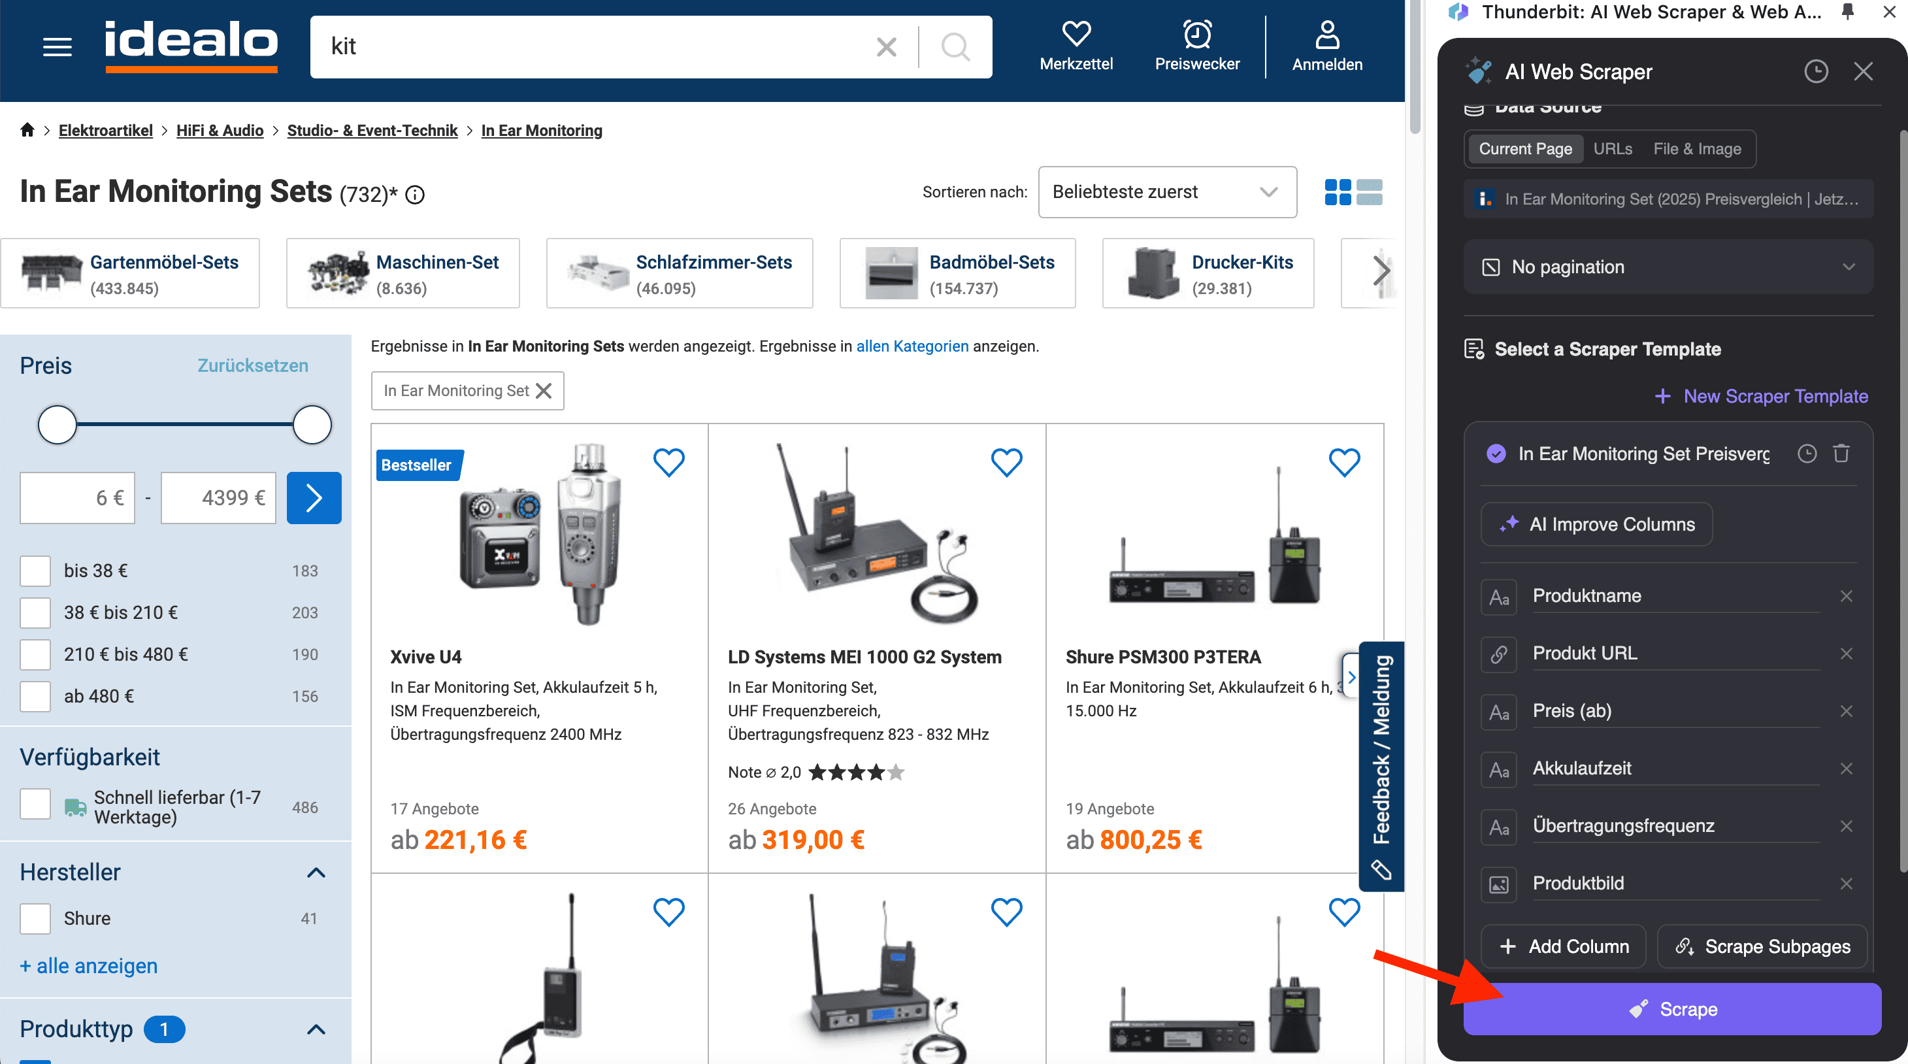The height and width of the screenshot is (1064, 1908).
Task: Switch to the URLs data source tab
Action: coord(1613,149)
